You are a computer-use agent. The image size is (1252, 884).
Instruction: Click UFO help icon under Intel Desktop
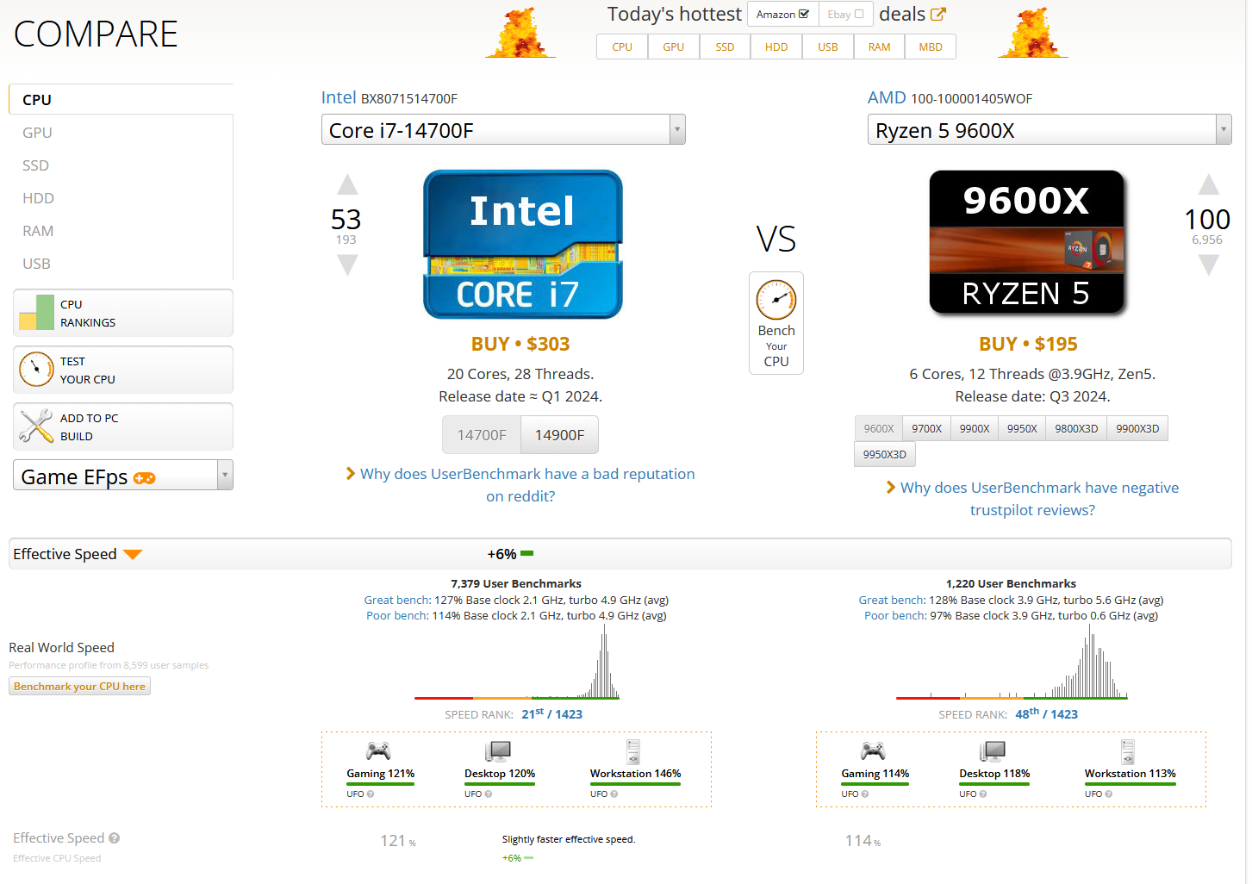click(x=489, y=794)
